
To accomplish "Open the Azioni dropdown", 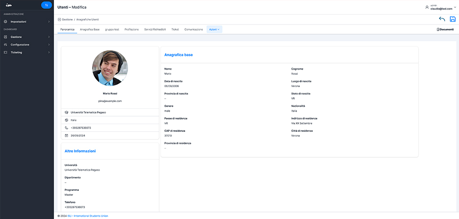I will coord(214,29).
